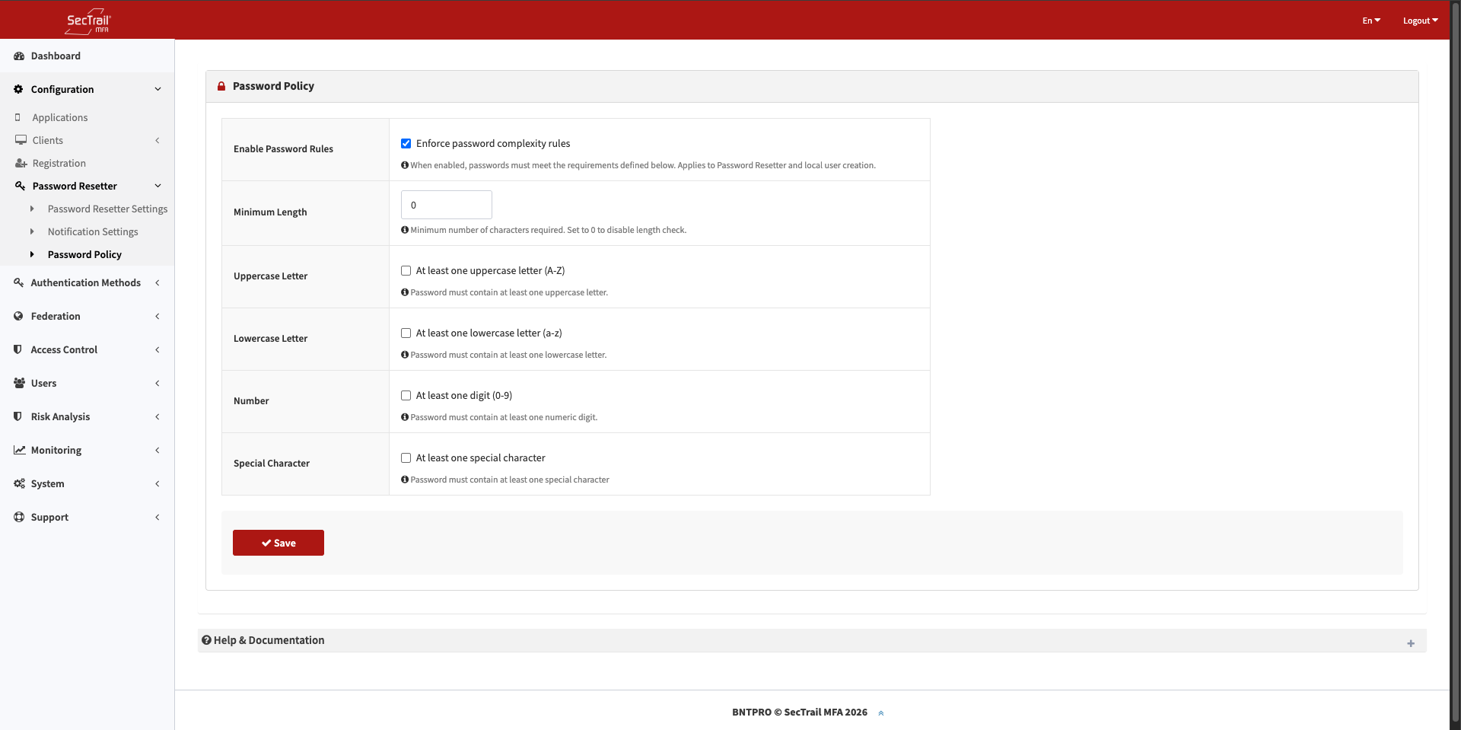Enable at least one uppercase letter requirement
Image resolution: width=1461 pixels, height=730 pixels.
coord(406,270)
